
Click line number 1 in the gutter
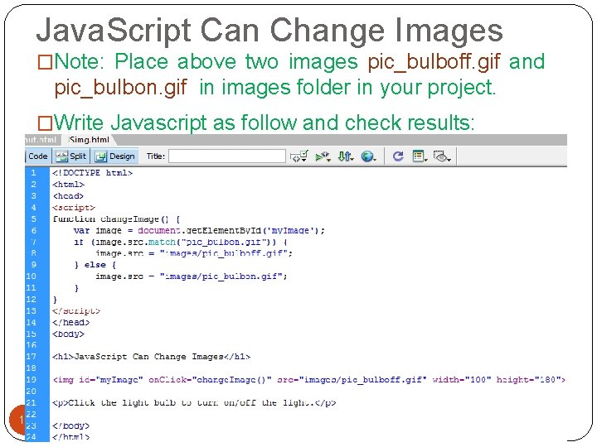pos(33,173)
